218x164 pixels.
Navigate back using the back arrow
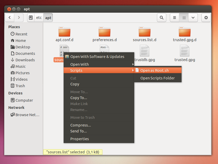click(10, 18)
